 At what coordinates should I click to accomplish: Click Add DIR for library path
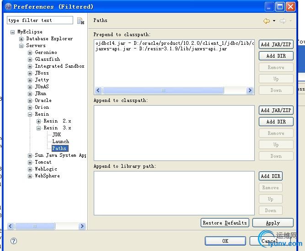pyautogui.click(x=271, y=176)
